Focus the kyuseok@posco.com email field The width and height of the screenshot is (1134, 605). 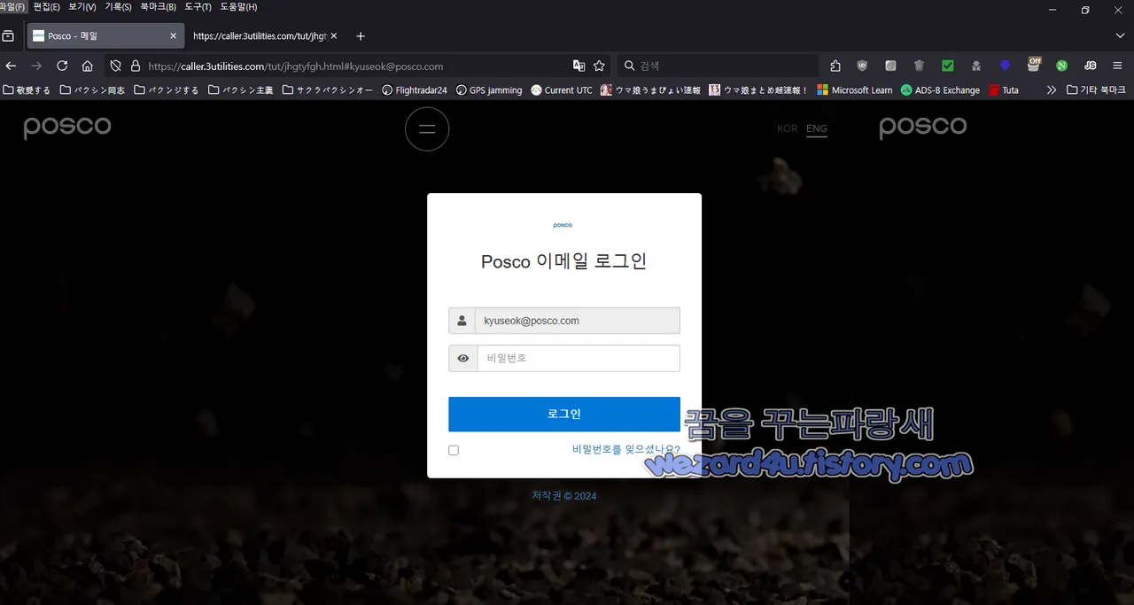pos(578,321)
